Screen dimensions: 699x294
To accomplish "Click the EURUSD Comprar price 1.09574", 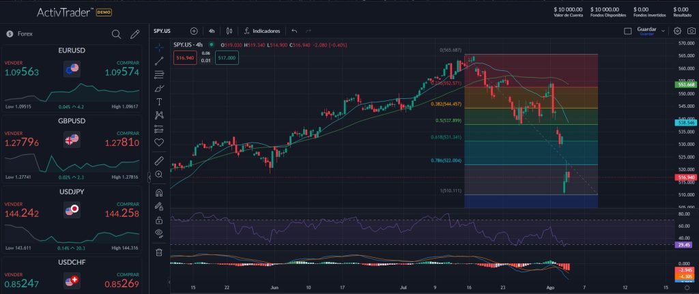I will click(x=122, y=72).
